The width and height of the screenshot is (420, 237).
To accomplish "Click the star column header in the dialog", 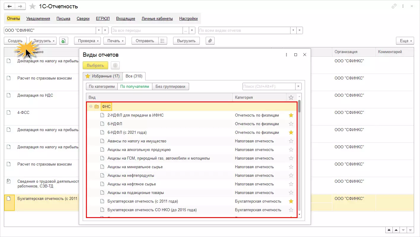I will (291, 97).
